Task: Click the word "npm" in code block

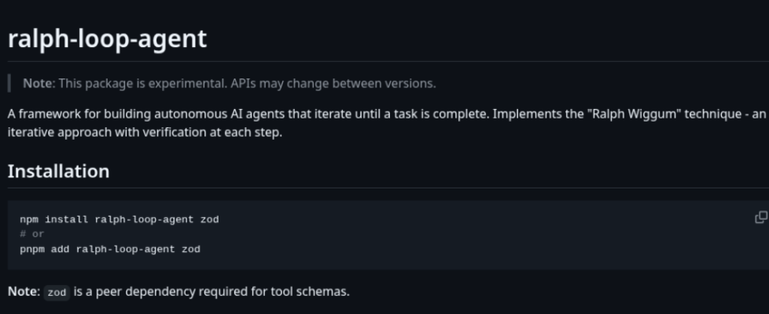Action: coord(29,220)
